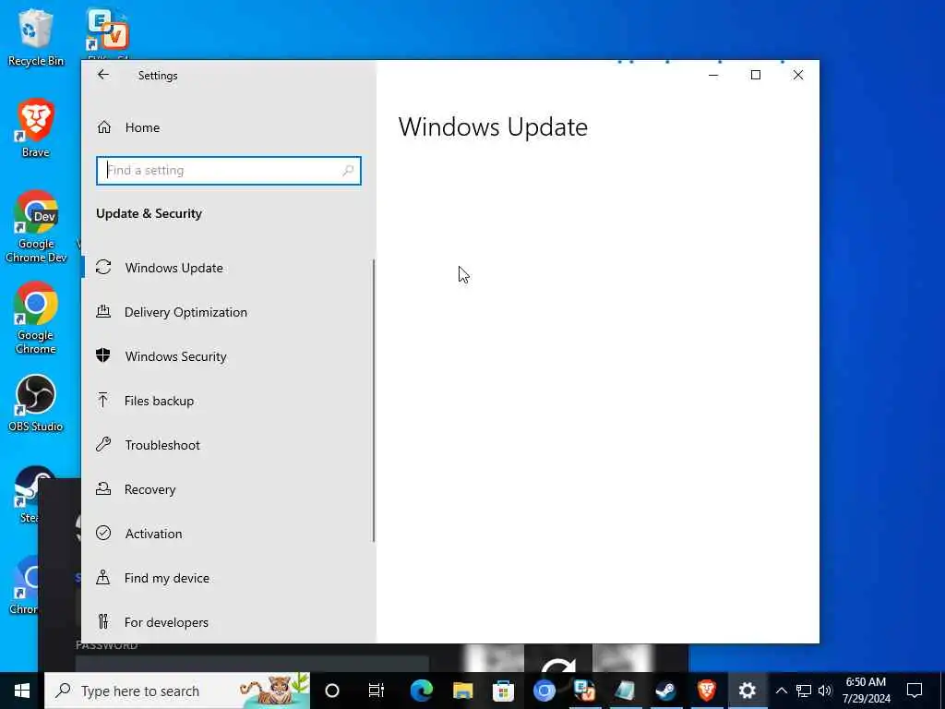Click the Delivery Optimization icon
Screen dimensions: 945x709
coord(103,311)
